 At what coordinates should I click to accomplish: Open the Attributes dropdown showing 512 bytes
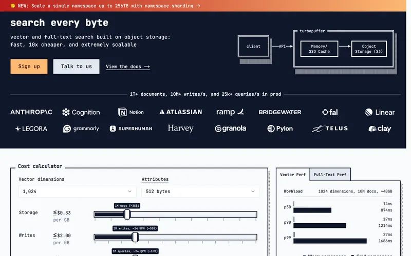[200, 191]
